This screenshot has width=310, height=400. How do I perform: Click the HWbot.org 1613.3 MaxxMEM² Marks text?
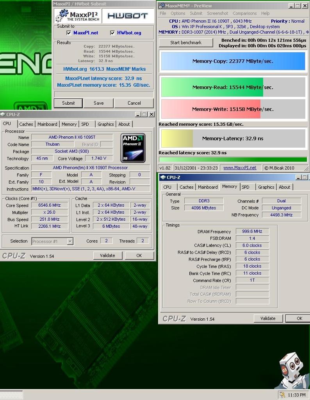(x=105, y=69)
